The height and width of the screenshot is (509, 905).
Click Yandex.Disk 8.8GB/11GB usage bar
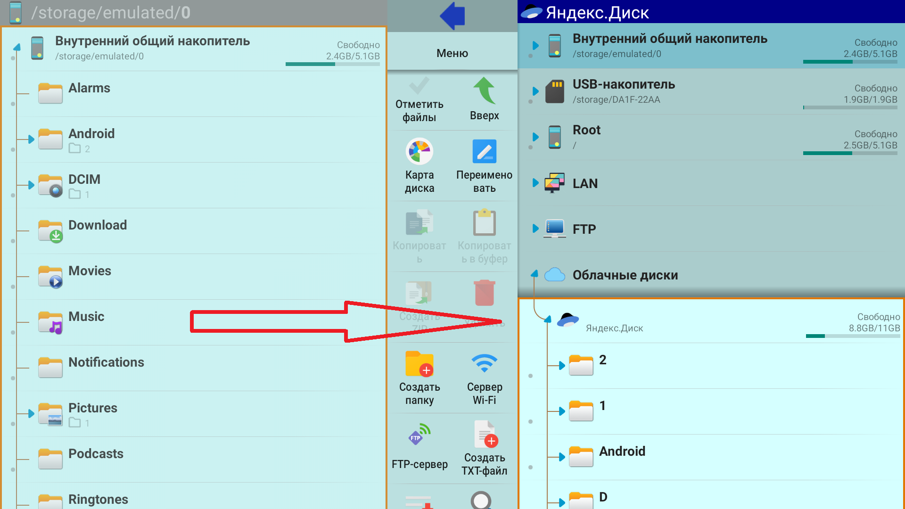pyautogui.click(x=853, y=336)
